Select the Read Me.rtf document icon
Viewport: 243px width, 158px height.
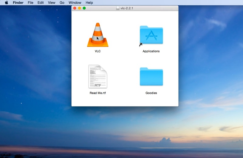click(x=98, y=76)
